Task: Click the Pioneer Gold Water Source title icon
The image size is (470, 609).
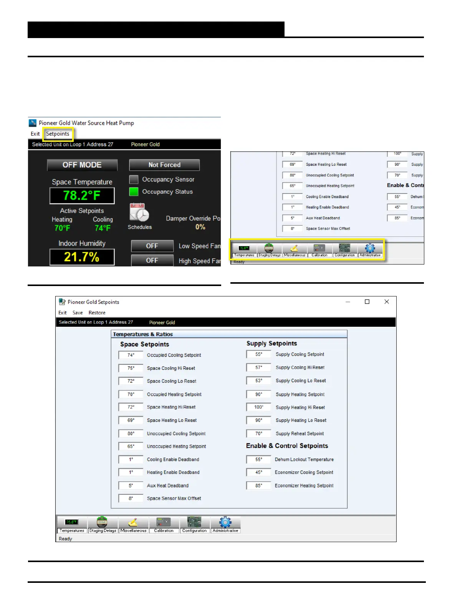Action: (33, 123)
